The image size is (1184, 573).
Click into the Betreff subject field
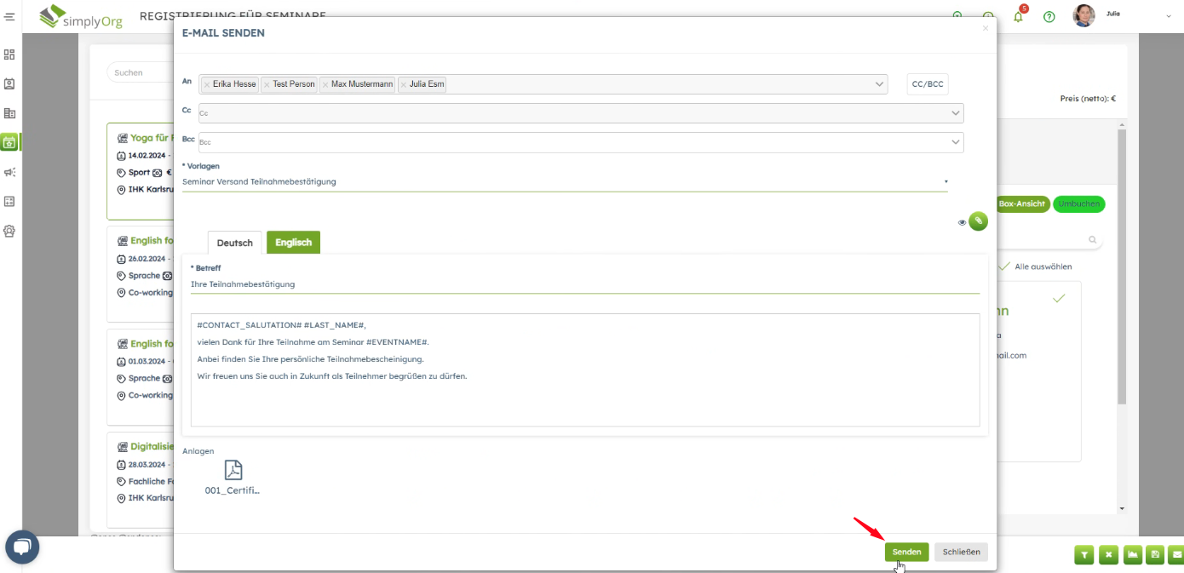point(584,284)
